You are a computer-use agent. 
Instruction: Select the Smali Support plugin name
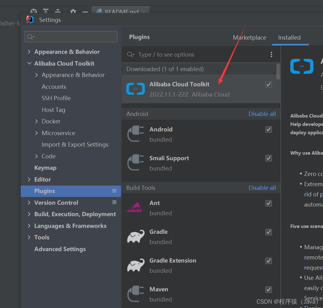169,158
